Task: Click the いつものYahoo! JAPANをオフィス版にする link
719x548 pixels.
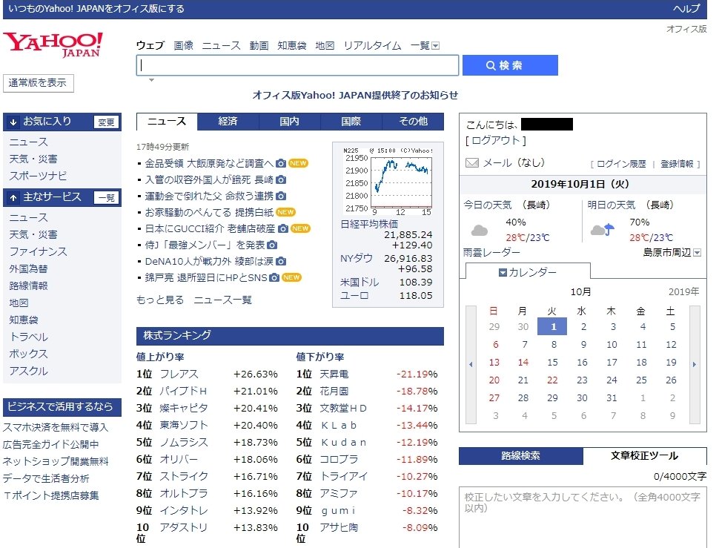Action: pos(96,9)
